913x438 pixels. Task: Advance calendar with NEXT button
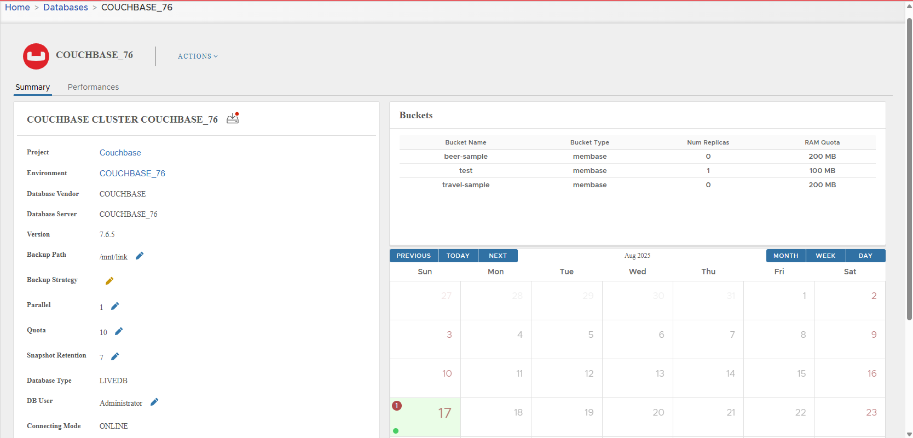[498, 256]
